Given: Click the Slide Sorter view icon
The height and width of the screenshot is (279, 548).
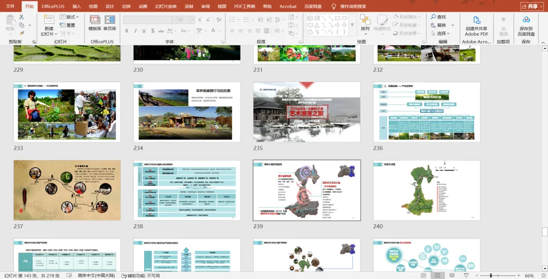Looking at the screenshot, I should (437, 275).
